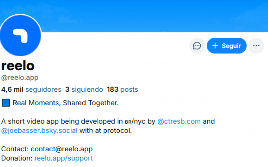Open the three-dot more options menu
This screenshot has width=268, height=167.
click(256, 46)
